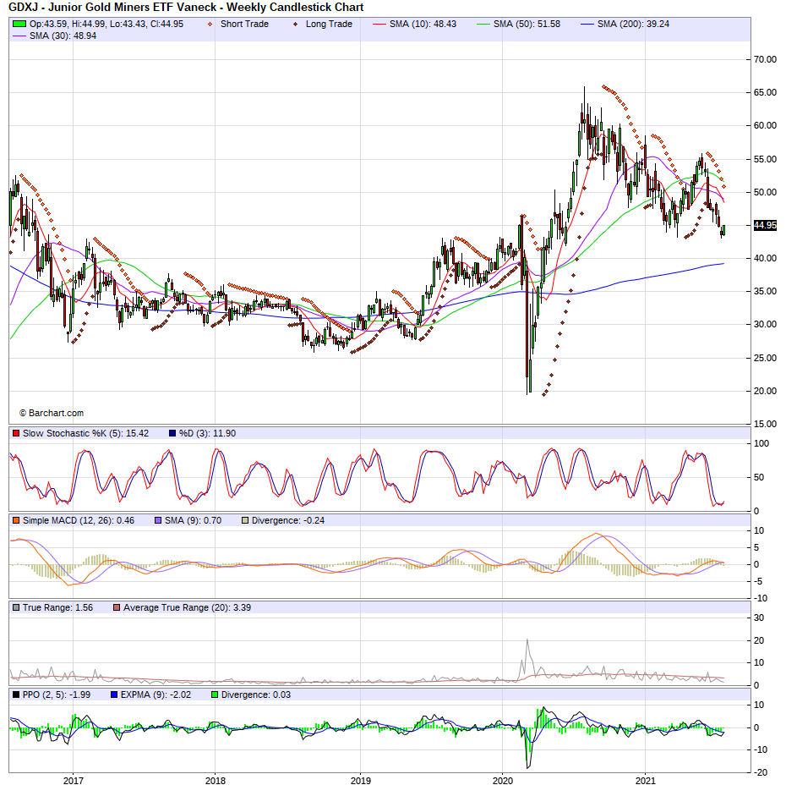Click the 30 label on True Range axis
This screenshot has width=786, height=807.
(x=759, y=618)
